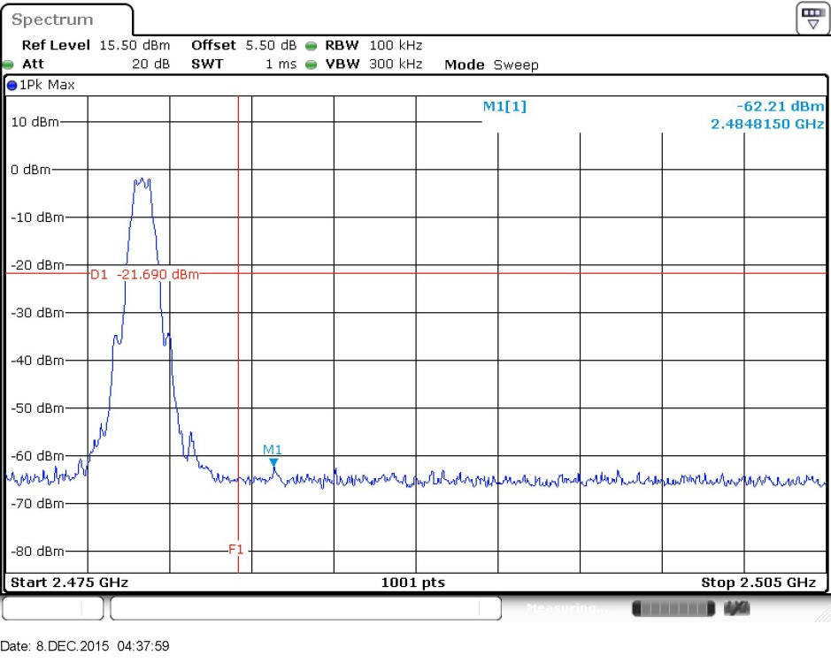Click the wide empty status message field
Image resolution: width=831 pixels, height=670 pixels.
tap(306, 608)
